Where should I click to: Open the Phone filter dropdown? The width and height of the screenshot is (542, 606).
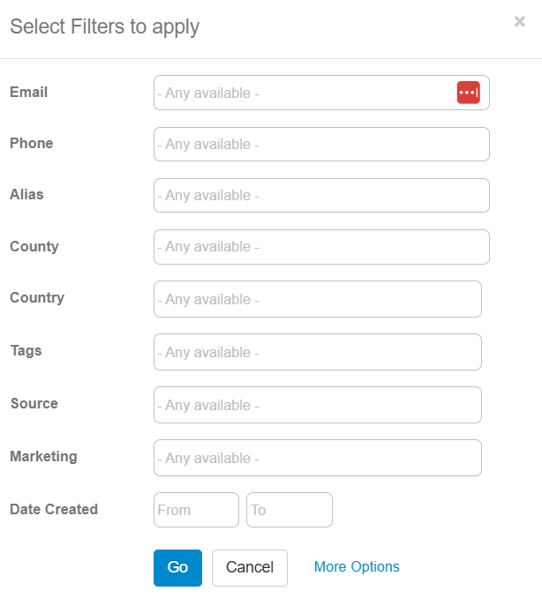coord(321,144)
